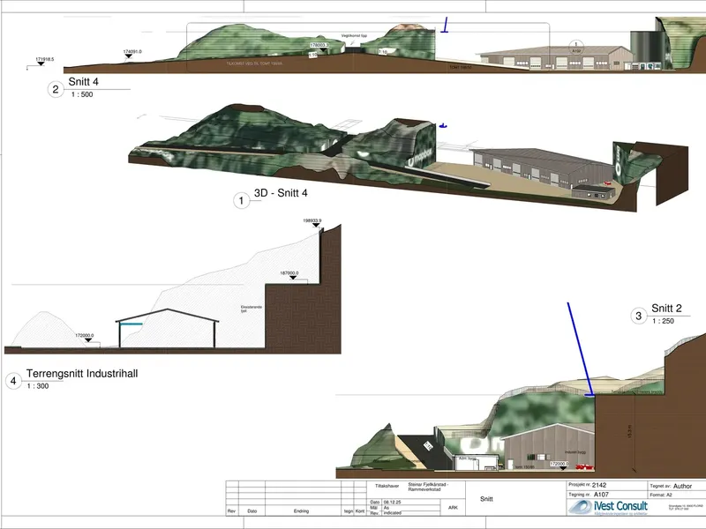
Task: Click the date value 08.12.25
Action: (392, 502)
